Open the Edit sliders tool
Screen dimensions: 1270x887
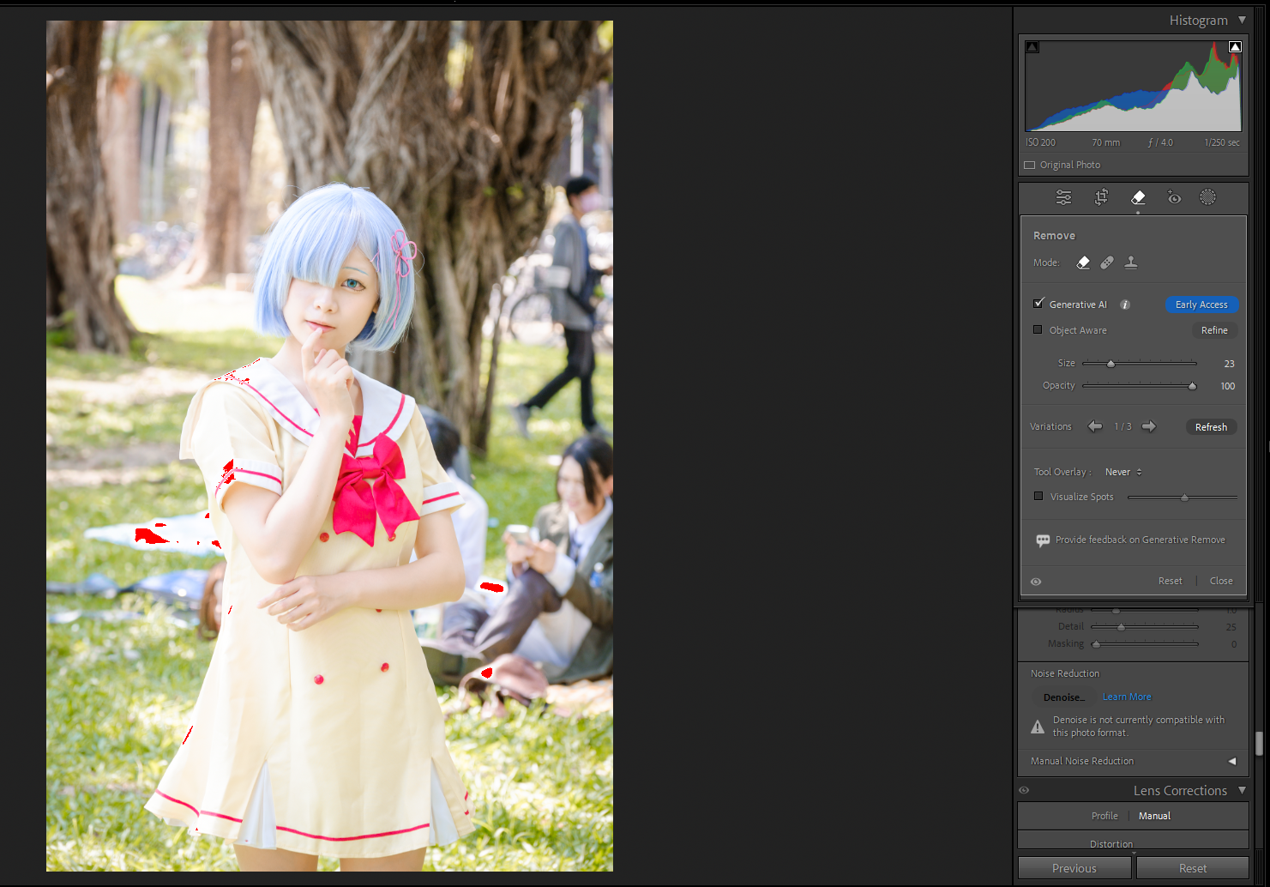click(x=1063, y=197)
